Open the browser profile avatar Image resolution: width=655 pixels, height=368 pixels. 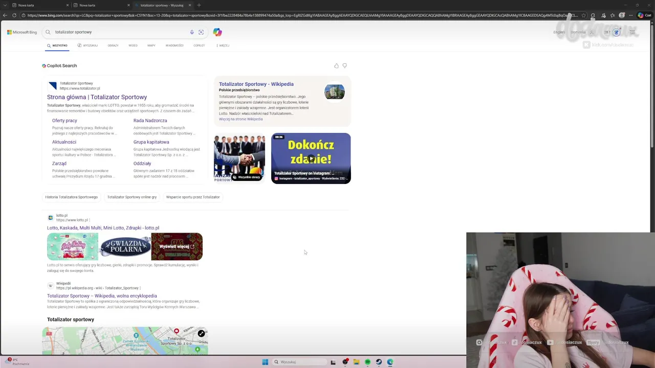click(622, 15)
